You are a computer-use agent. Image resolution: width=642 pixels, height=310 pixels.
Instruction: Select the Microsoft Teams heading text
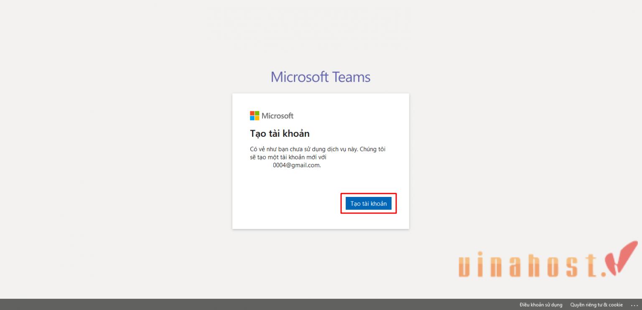[x=321, y=77]
